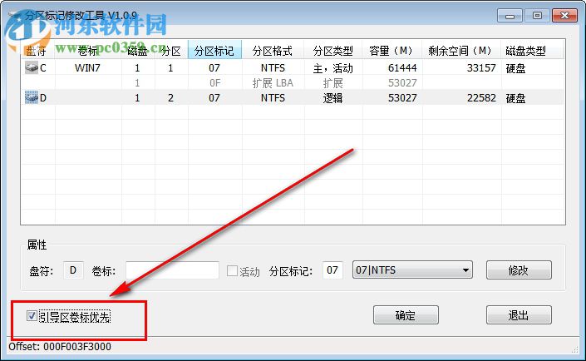
Task: Select NTFS format in D row
Action: point(273,97)
